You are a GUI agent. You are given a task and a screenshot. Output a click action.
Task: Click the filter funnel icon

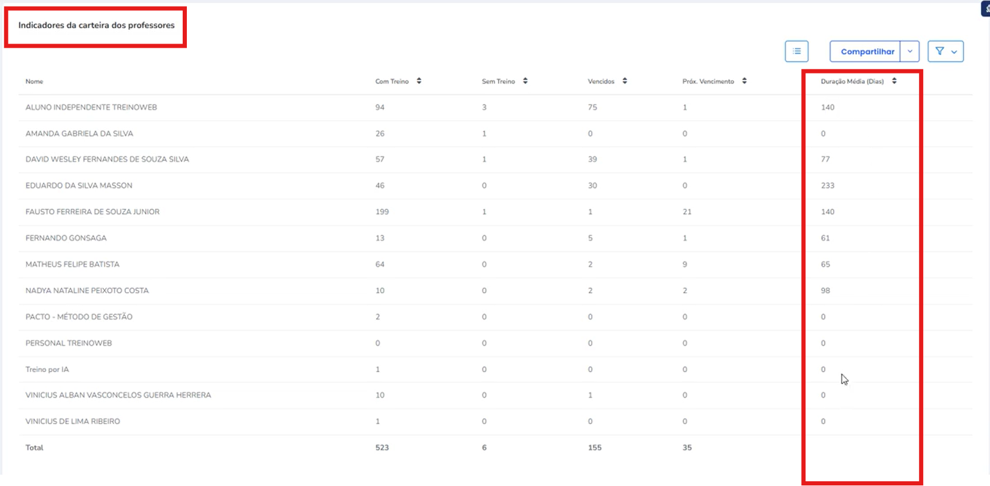tap(940, 51)
